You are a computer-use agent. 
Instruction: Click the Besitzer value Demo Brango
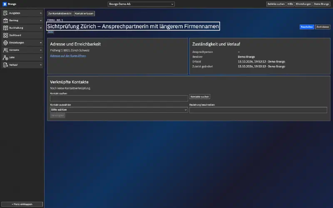(x=246, y=57)
